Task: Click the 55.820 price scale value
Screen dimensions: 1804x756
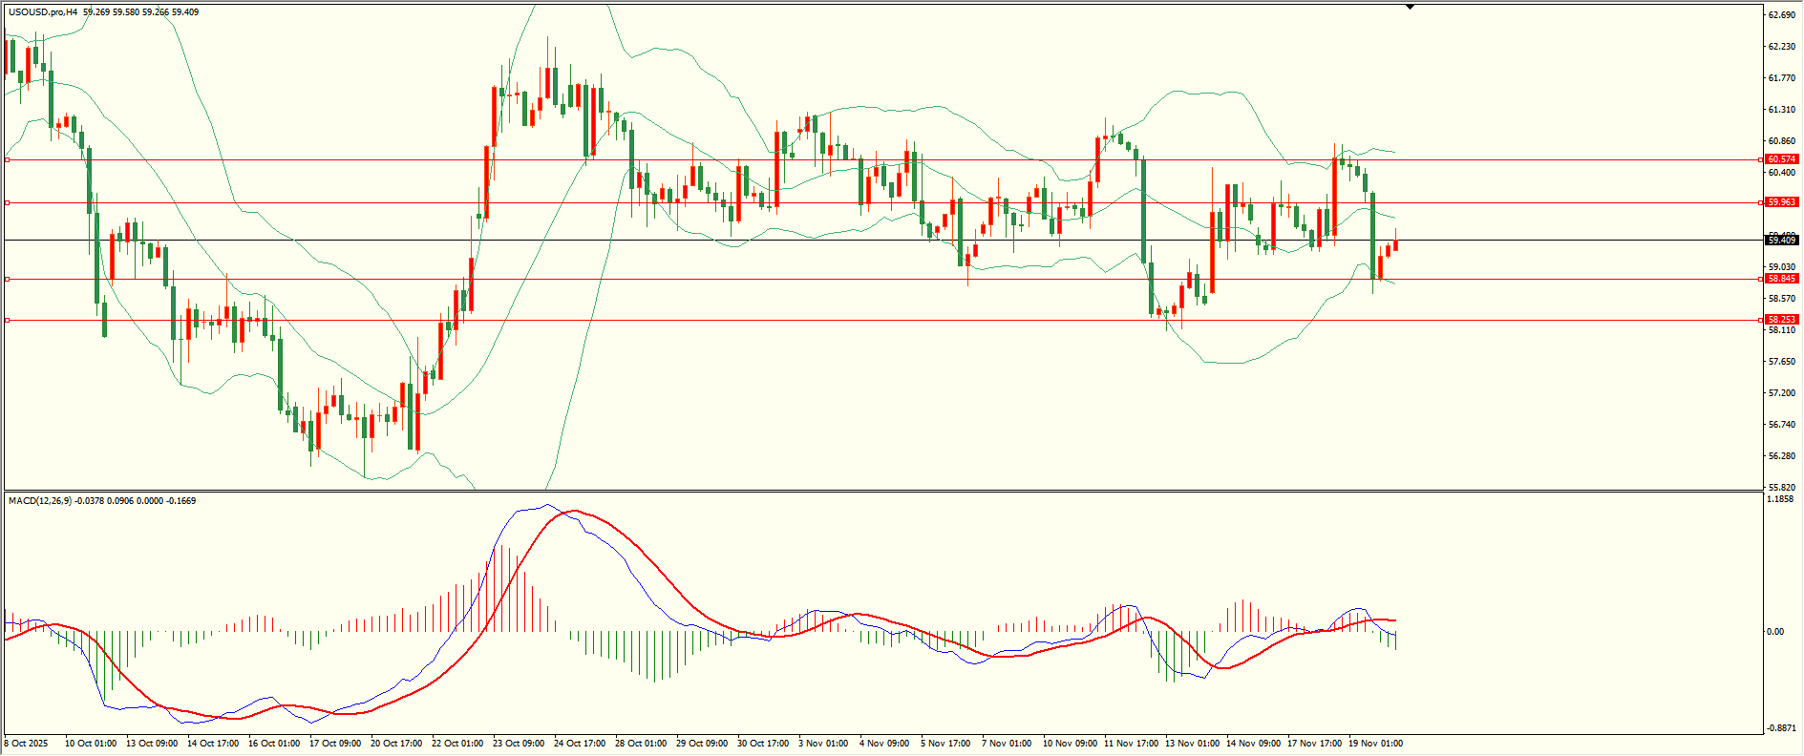Action: coord(1782,488)
